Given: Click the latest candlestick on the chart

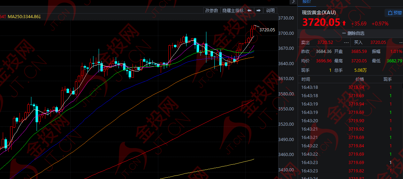Looking at the screenshot, I should (x=254, y=27).
